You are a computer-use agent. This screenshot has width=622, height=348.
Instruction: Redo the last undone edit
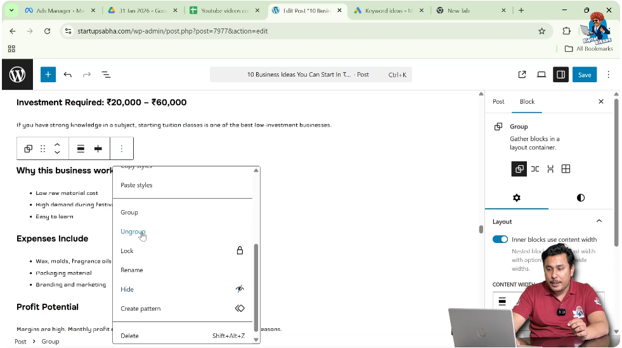(x=87, y=75)
